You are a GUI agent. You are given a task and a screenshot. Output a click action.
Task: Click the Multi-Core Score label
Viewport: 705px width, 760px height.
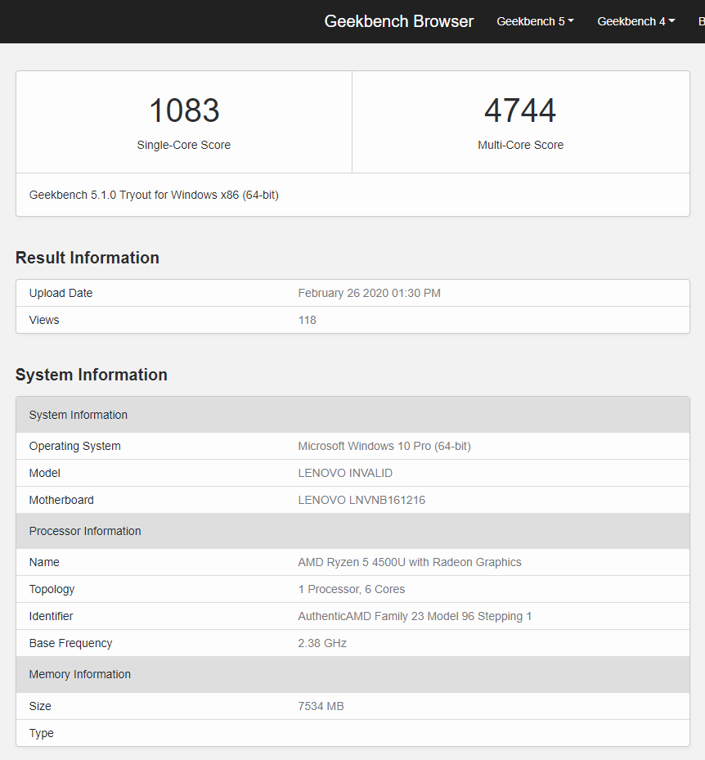(520, 145)
